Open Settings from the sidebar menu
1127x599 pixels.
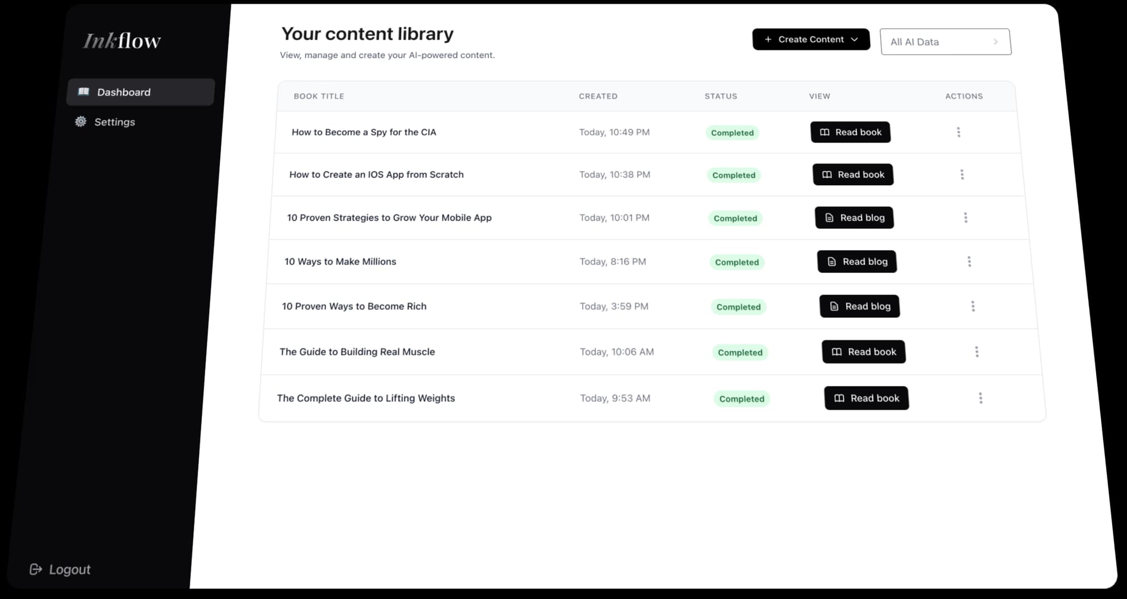coord(114,122)
